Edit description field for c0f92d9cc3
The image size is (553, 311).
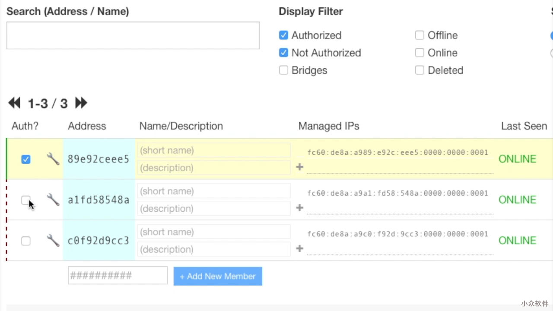(214, 249)
